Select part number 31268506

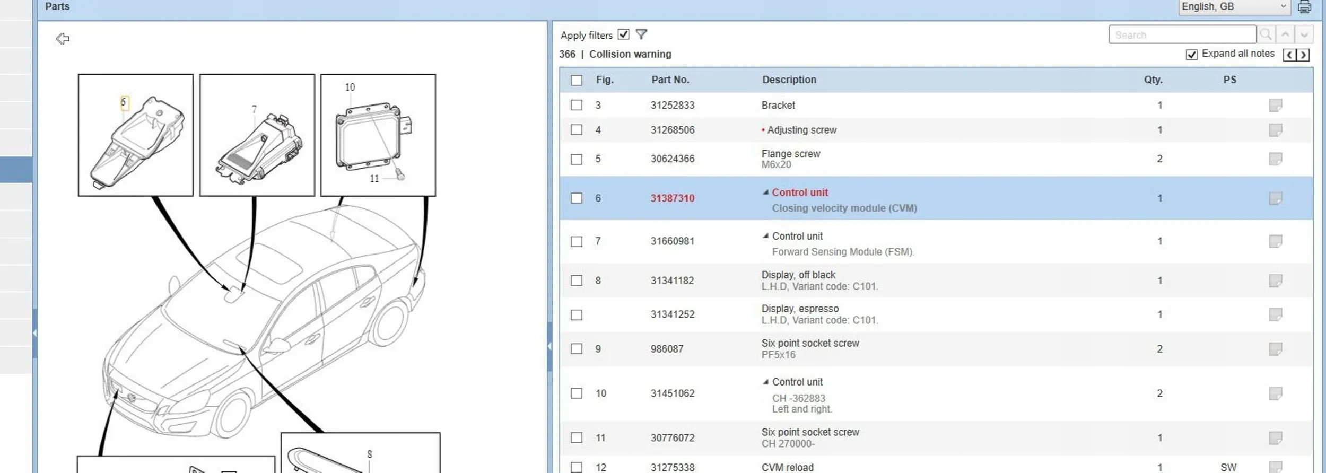click(x=673, y=130)
